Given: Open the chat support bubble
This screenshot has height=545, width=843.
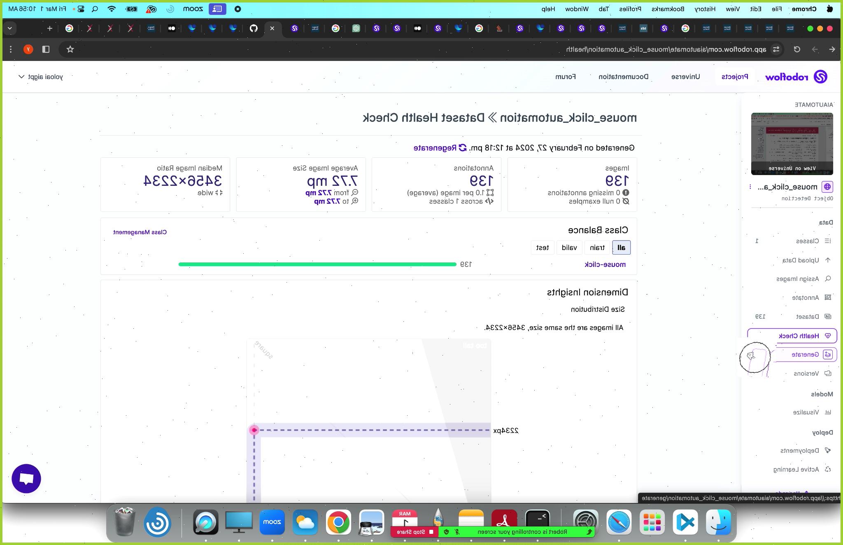Looking at the screenshot, I should pyautogui.click(x=26, y=479).
